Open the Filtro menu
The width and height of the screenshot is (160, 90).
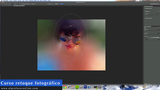[35, 0]
